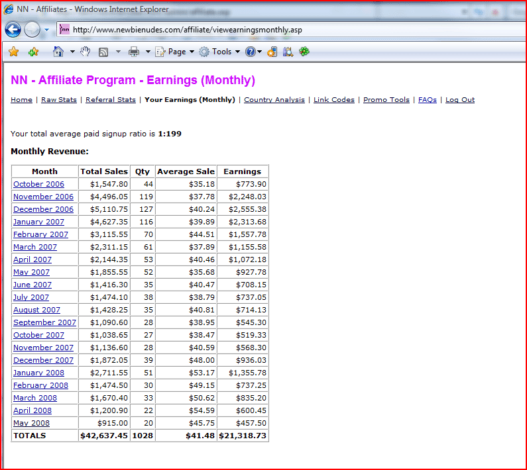Click the green clover toolbar icon
Viewport: 527px width, 470px height.
304,52
